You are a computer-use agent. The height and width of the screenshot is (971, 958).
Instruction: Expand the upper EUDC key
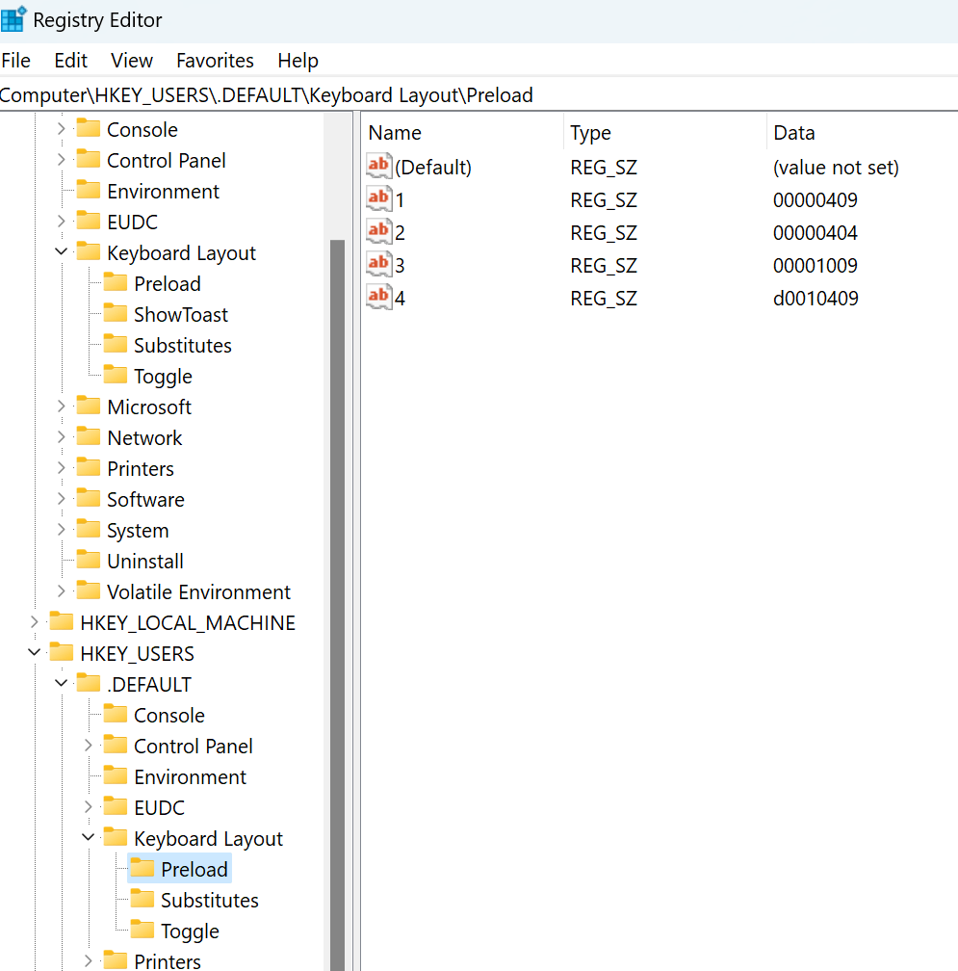click(x=61, y=222)
